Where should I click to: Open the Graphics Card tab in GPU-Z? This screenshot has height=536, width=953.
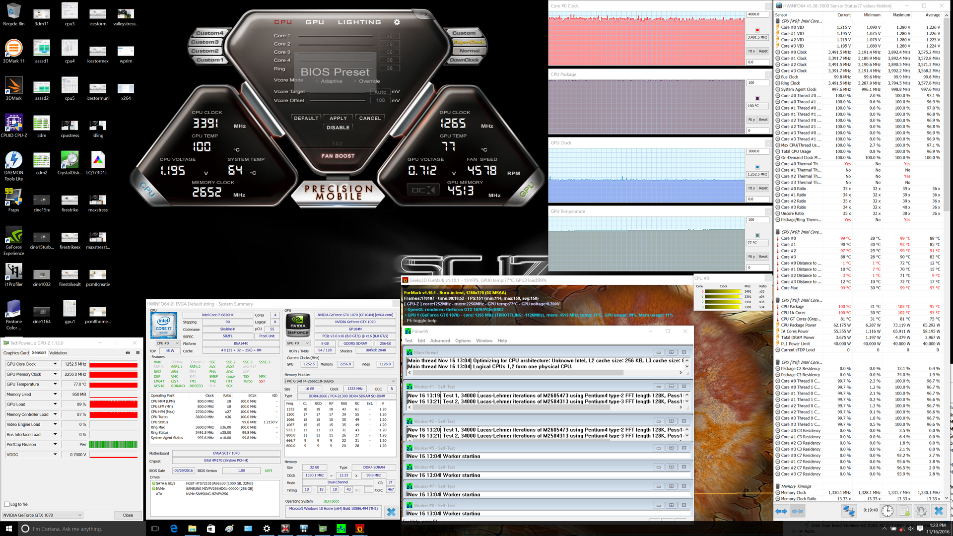16,353
